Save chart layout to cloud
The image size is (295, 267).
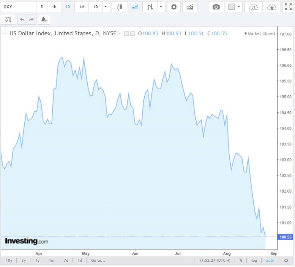[272, 7]
